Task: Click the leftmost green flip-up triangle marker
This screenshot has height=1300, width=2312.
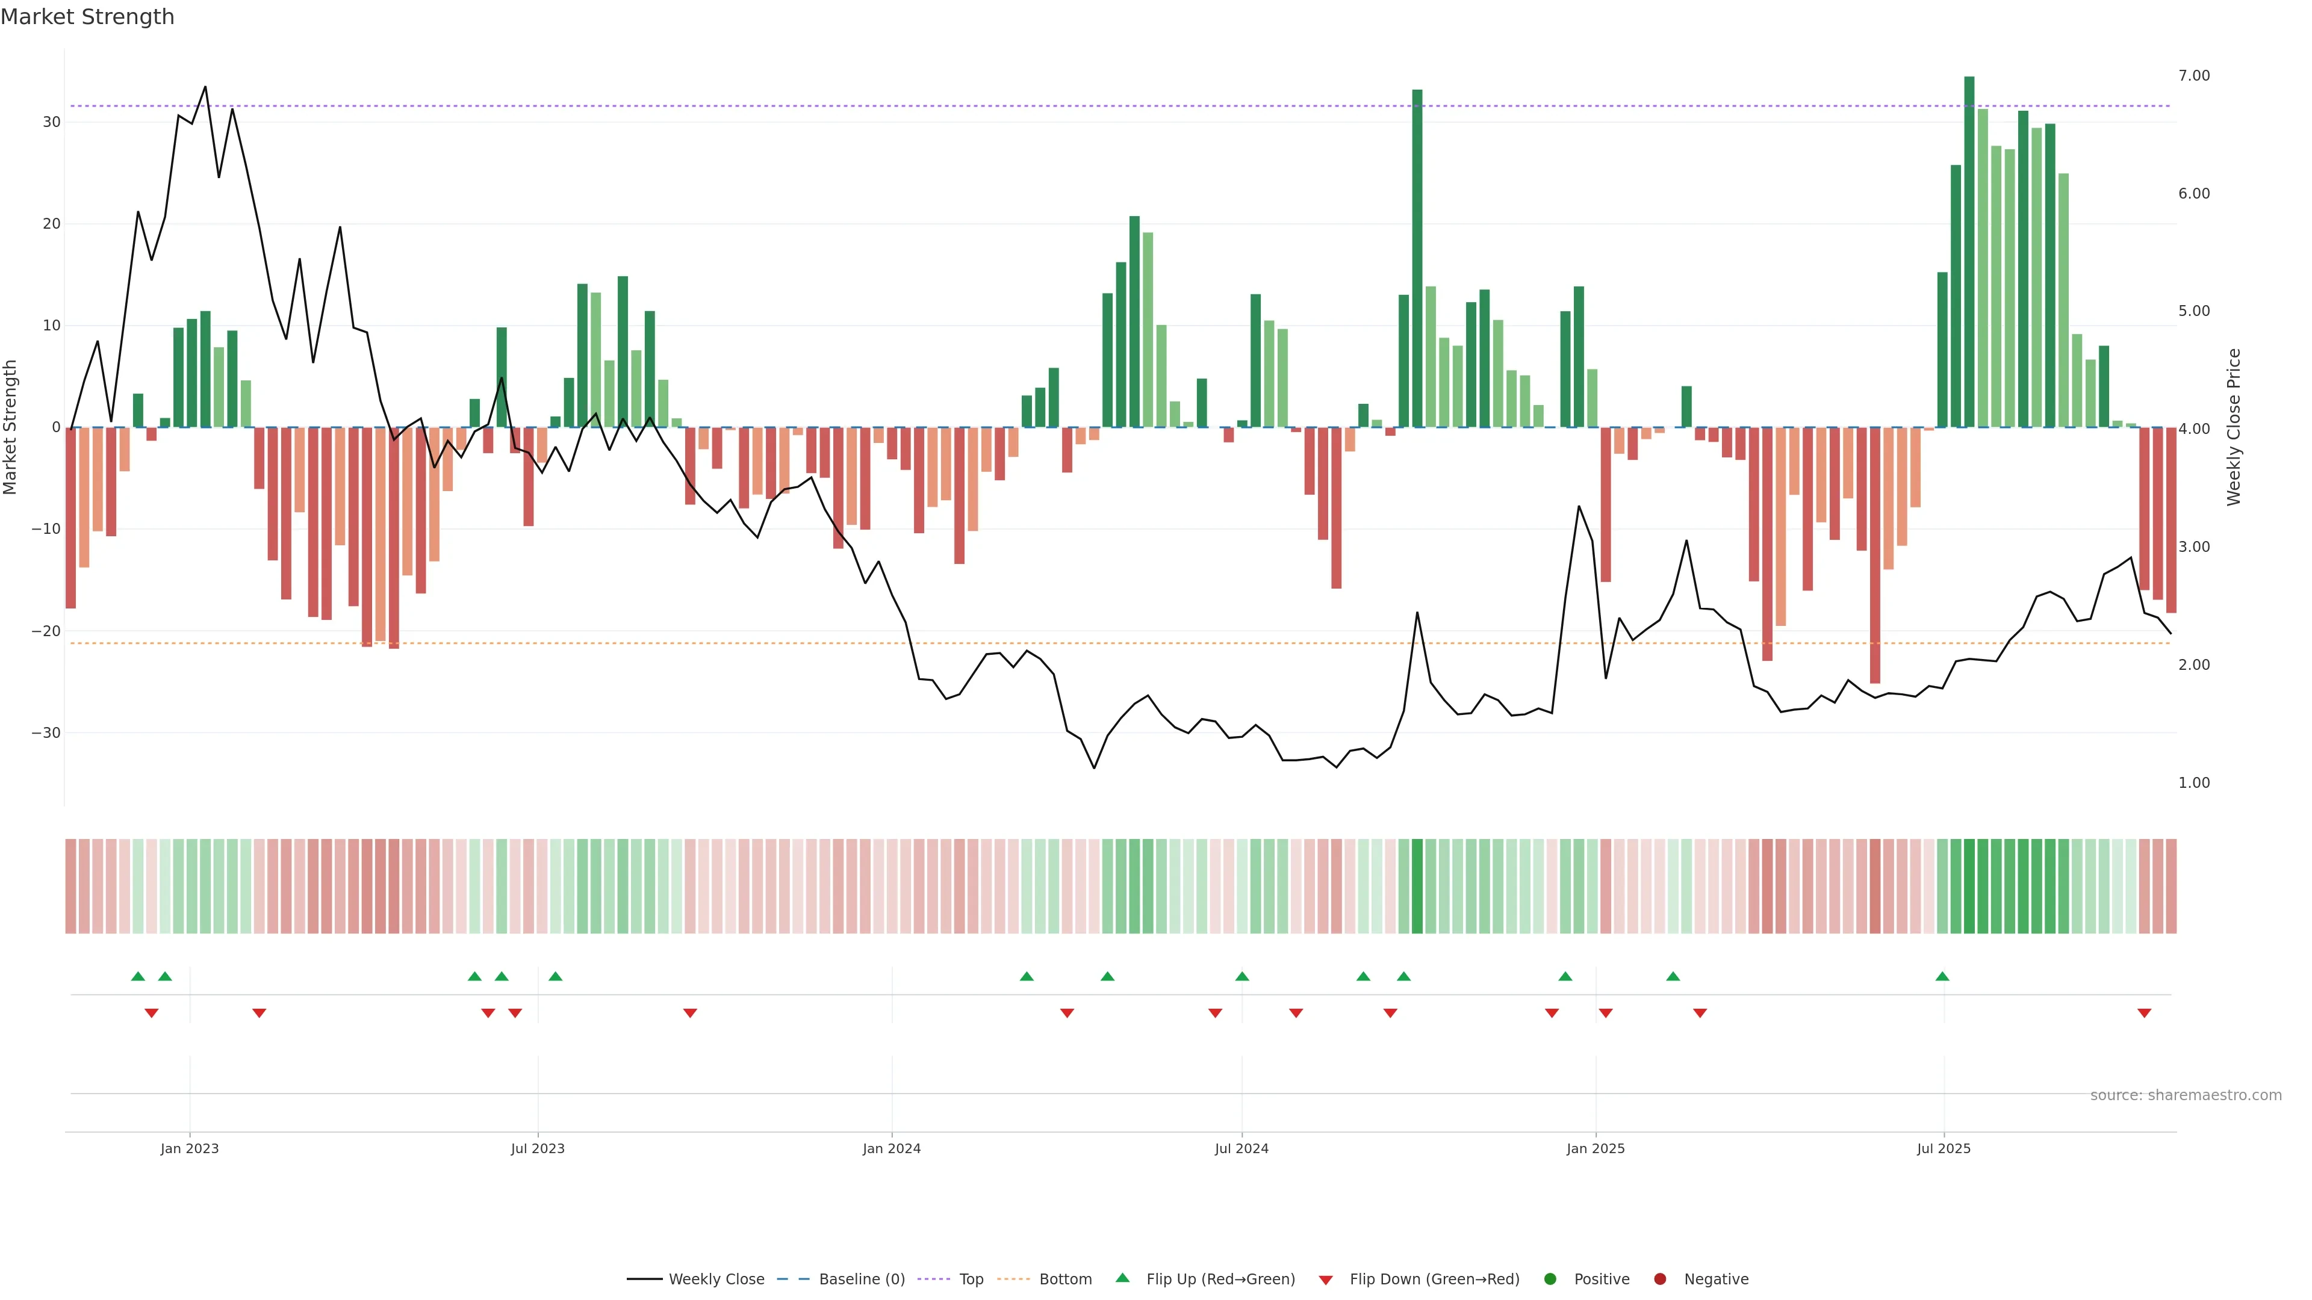Action: coord(137,976)
